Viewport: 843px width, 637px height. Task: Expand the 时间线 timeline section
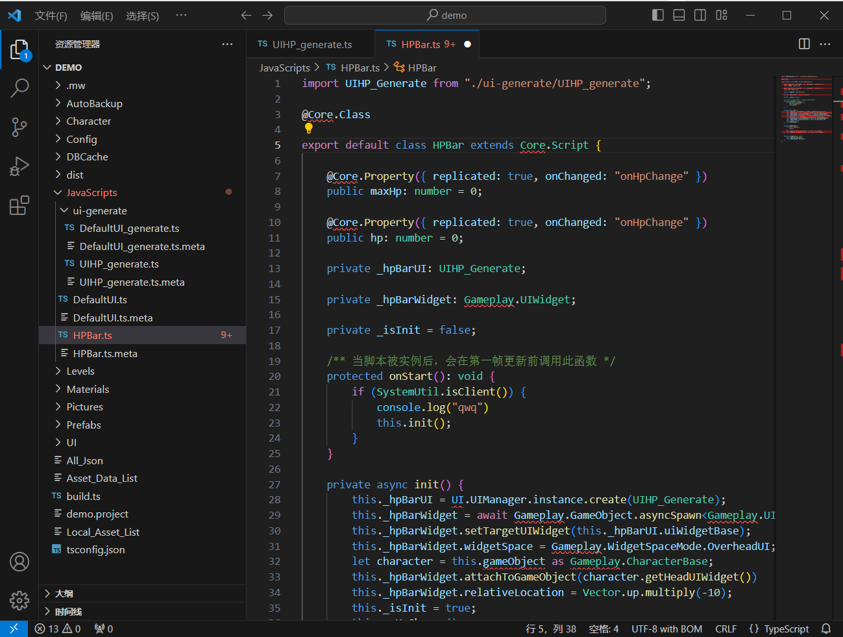click(143, 612)
